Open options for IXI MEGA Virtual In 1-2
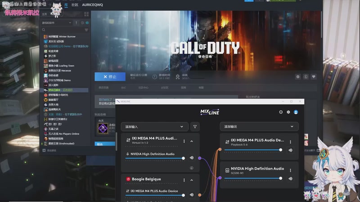The width and height of the screenshot is (360, 202). 184,141
